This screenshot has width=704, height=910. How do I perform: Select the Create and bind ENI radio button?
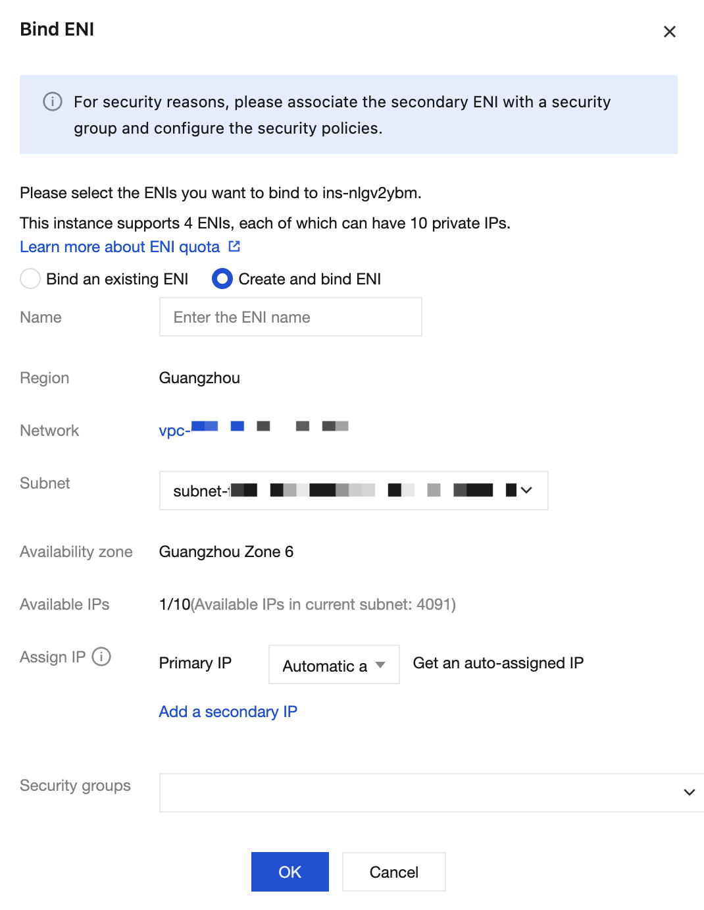(x=222, y=279)
